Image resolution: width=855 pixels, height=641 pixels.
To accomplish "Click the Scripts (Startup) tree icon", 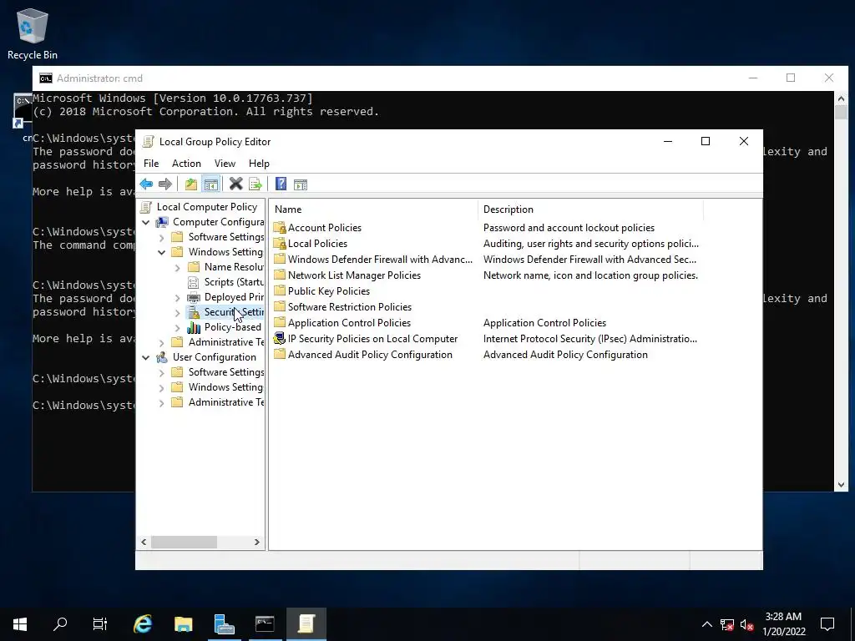I will pyautogui.click(x=193, y=282).
